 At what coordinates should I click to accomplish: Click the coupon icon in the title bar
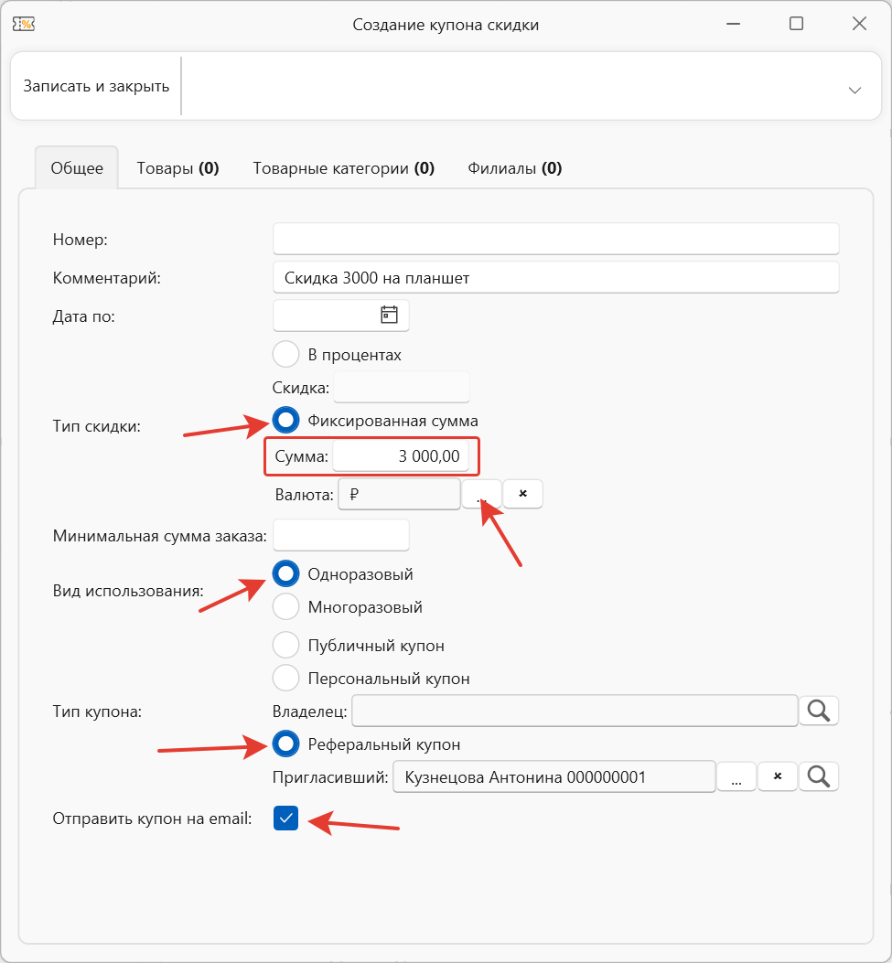pyautogui.click(x=24, y=25)
